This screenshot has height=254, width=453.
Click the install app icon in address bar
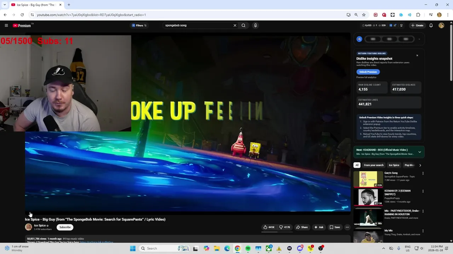point(349,15)
